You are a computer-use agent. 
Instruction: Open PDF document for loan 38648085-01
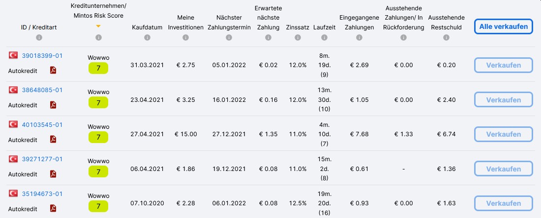click(x=53, y=104)
